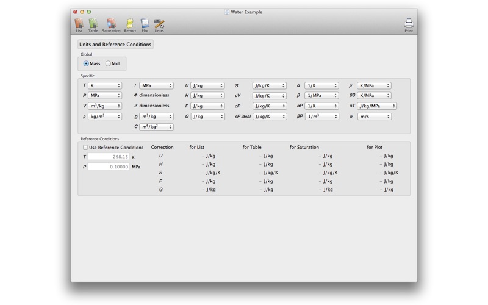Open the G unit dropdown

click(207, 117)
